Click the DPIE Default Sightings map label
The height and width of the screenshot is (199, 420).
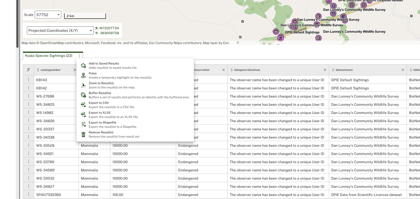pyautogui.click(x=302, y=32)
